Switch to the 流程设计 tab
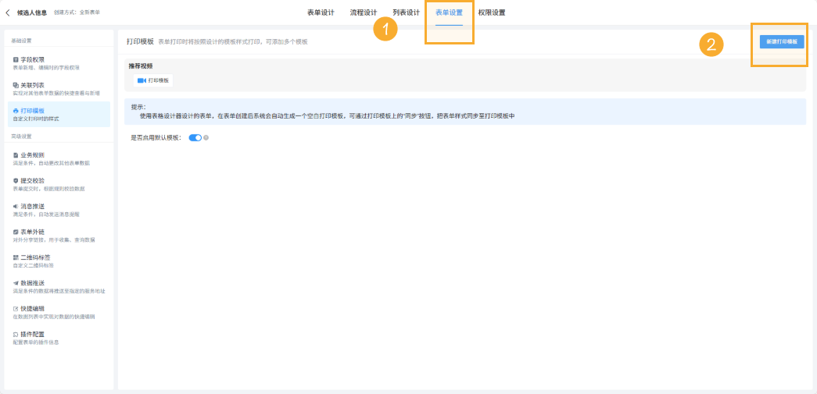The width and height of the screenshot is (817, 394). click(364, 12)
